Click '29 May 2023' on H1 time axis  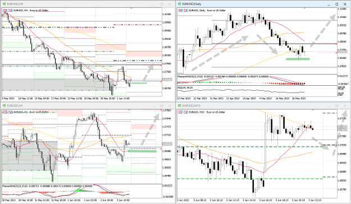(9, 200)
